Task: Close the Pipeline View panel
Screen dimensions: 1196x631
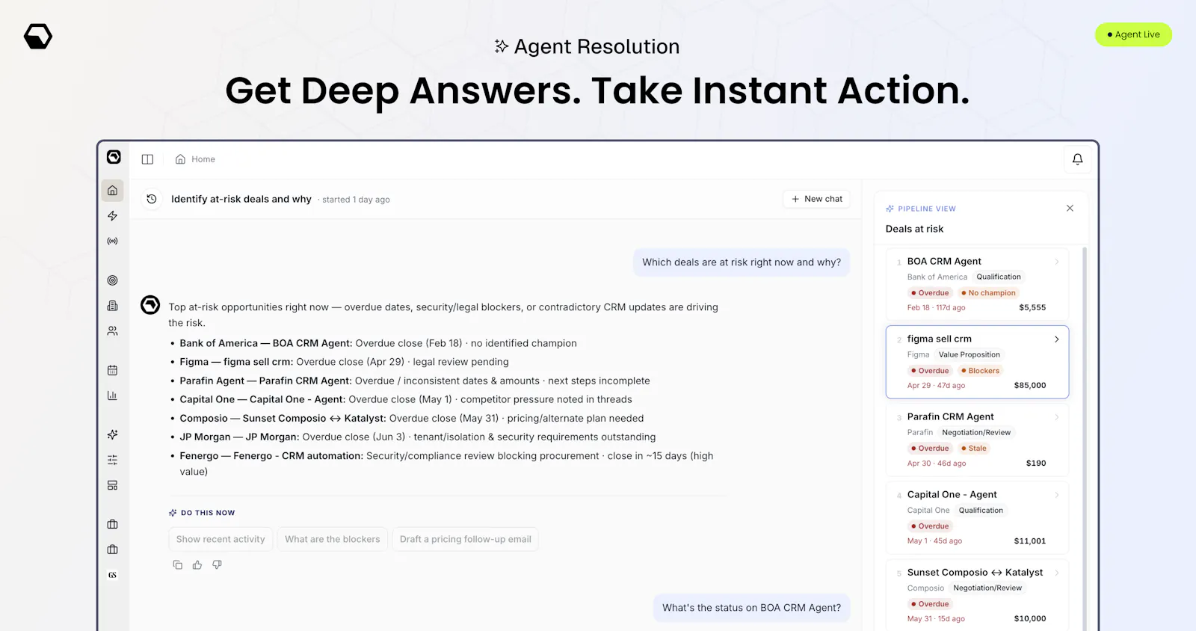Action: (x=1070, y=209)
